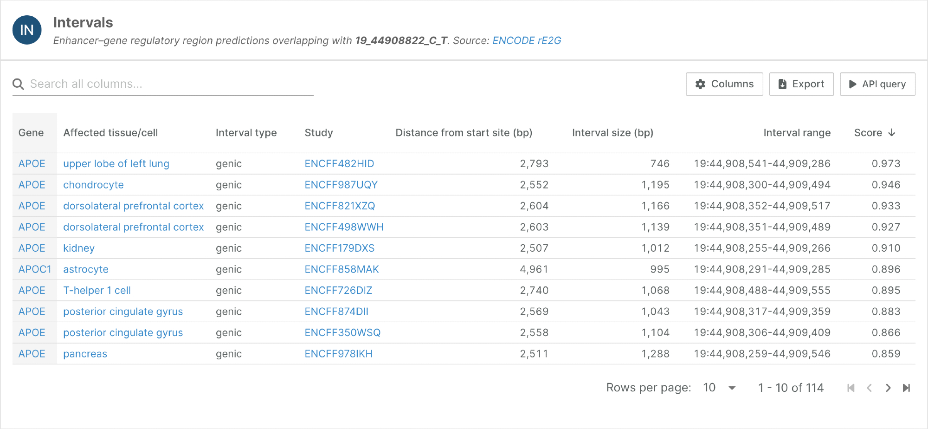The image size is (928, 429).
Task: Open the rows per page dropdown
Action: [x=719, y=388]
